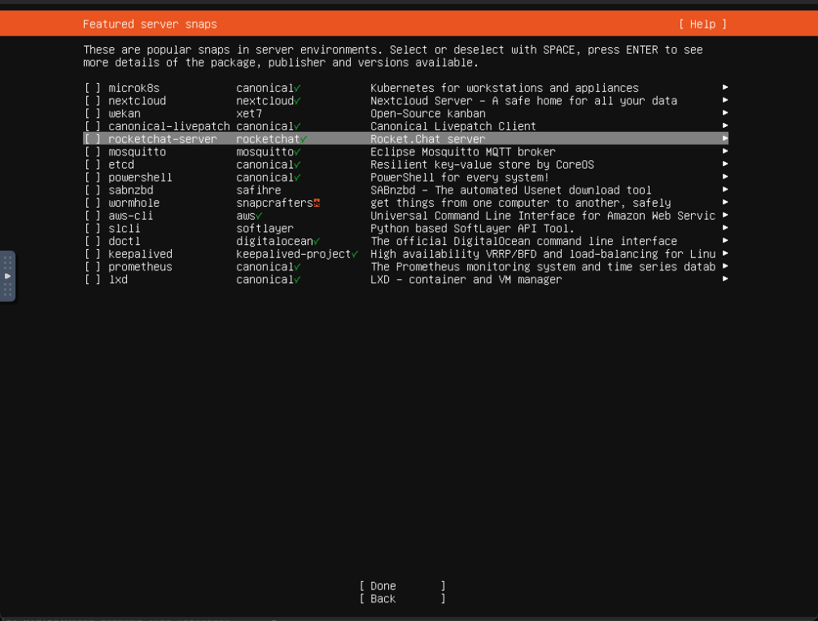The image size is (818, 621).
Task: Check the rocketchat-server checkbox
Action: 92,139
